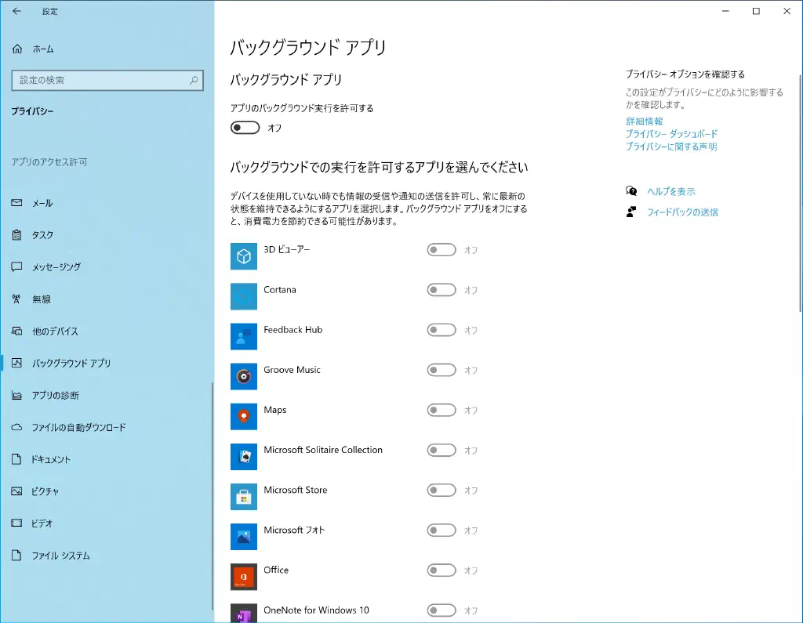Open アプリの診断 sidebar item
Image resolution: width=803 pixels, height=623 pixels.
click(x=55, y=395)
